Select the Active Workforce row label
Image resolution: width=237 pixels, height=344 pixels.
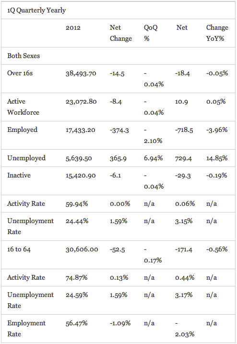pyautogui.click(x=23, y=107)
